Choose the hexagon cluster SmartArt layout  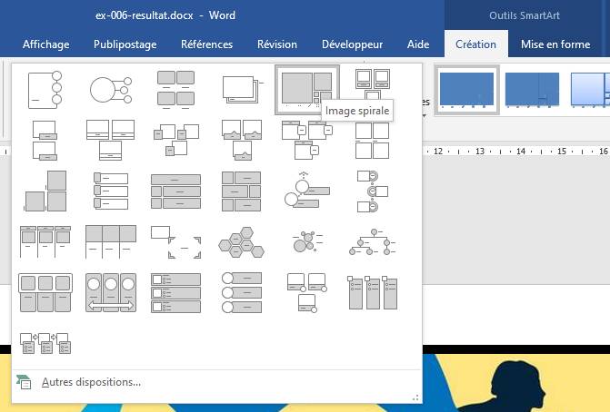(x=242, y=241)
